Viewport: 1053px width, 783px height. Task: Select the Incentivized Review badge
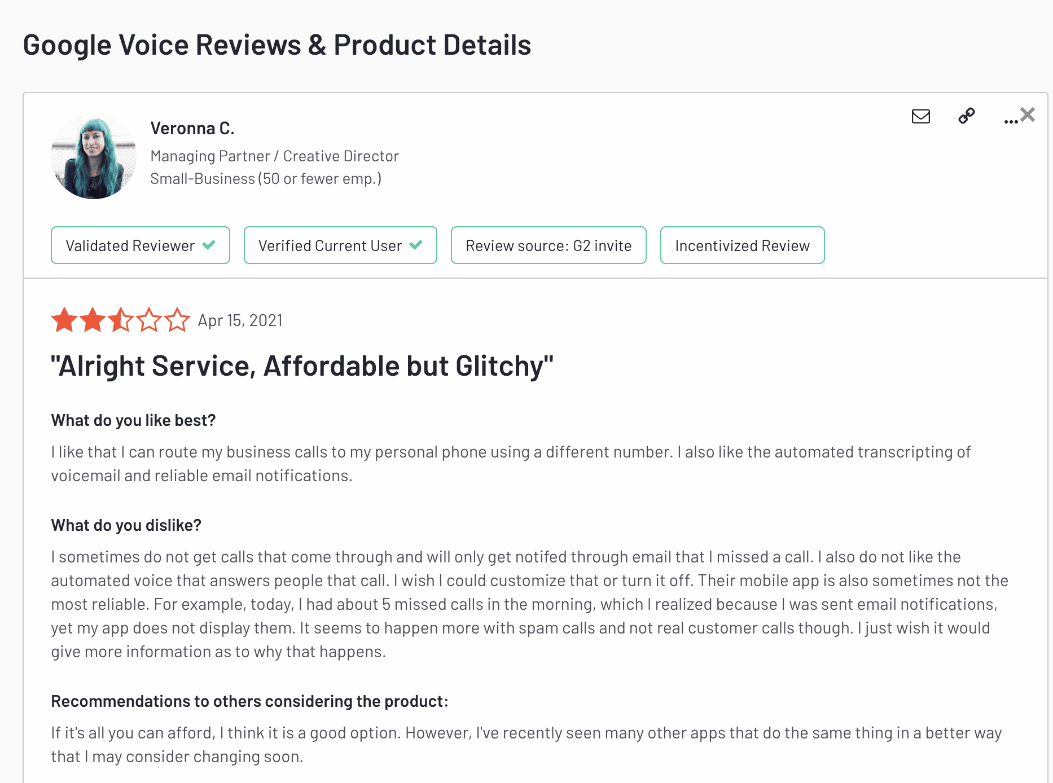coord(743,245)
